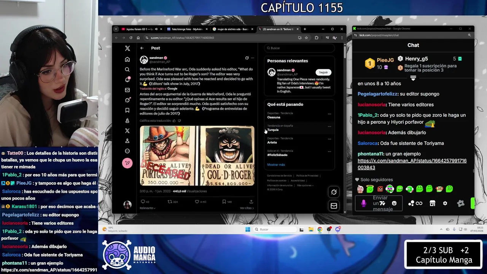Open Bookmarks icon in X sidebar
The image size is (487, 274).
pos(127,110)
